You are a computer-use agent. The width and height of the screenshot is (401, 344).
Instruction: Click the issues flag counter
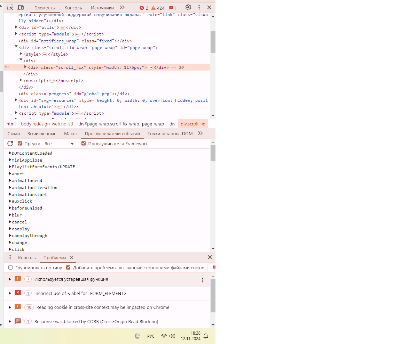(173, 8)
